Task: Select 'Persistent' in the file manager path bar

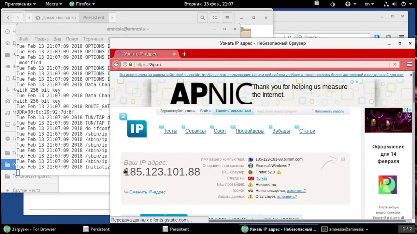Action: 94,18
